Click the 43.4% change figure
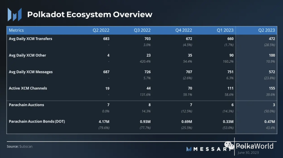This screenshot has height=158, width=283. [x=270, y=128]
